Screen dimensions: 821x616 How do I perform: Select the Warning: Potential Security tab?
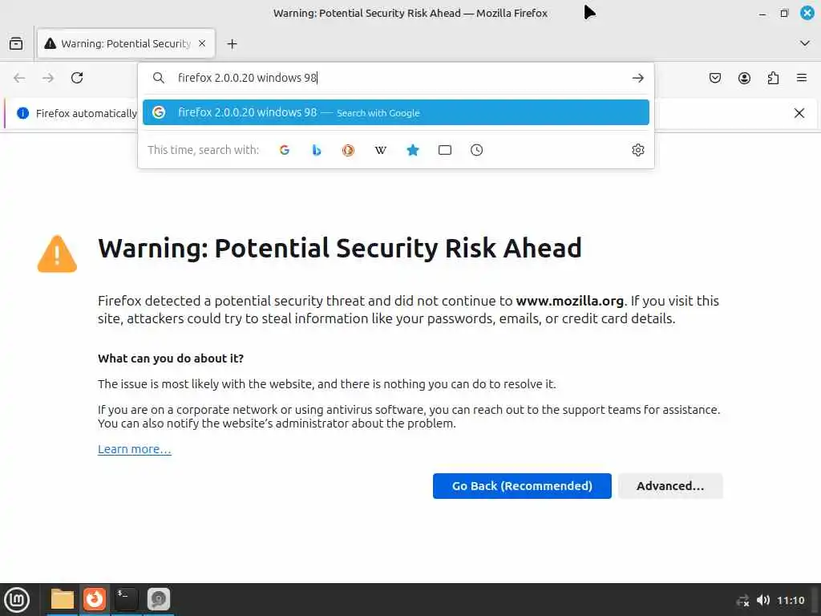[x=126, y=43]
